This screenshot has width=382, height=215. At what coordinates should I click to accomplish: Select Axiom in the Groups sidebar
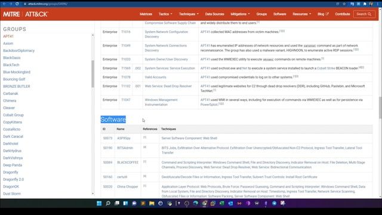click(8, 44)
